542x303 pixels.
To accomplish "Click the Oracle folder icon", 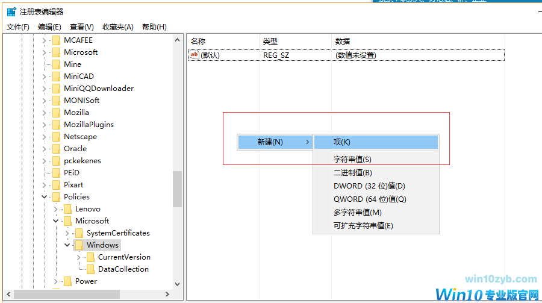I will click(x=57, y=149).
